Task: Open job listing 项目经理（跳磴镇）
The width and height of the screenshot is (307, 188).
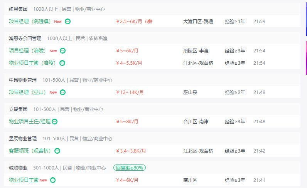Action: [30, 21]
